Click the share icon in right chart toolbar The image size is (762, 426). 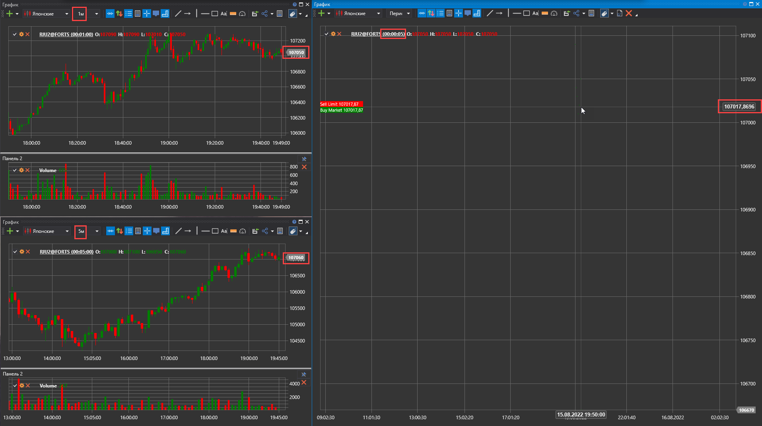click(x=576, y=14)
